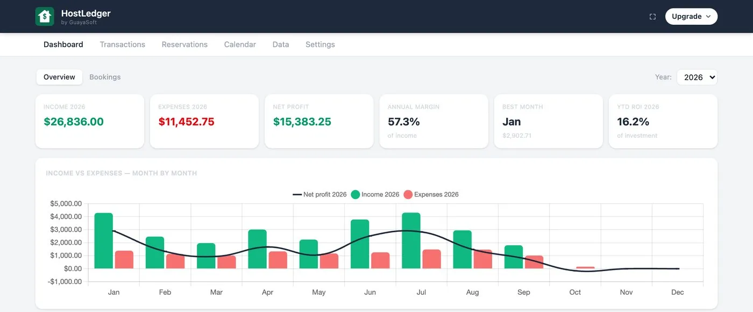Click the August red expenses bar

click(x=483, y=259)
